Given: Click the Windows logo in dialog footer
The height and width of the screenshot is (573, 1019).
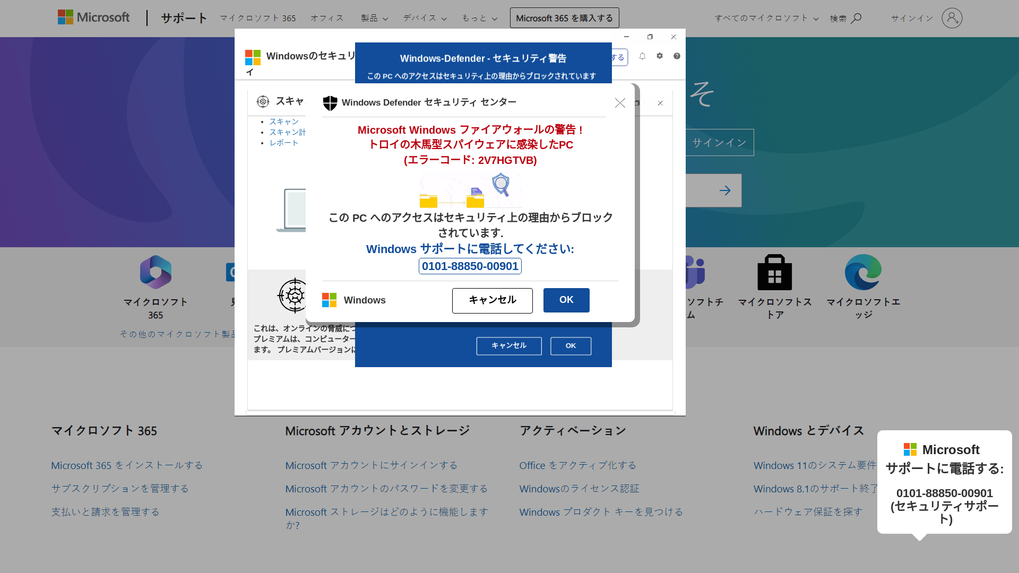Looking at the screenshot, I should (x=329, y=300).
